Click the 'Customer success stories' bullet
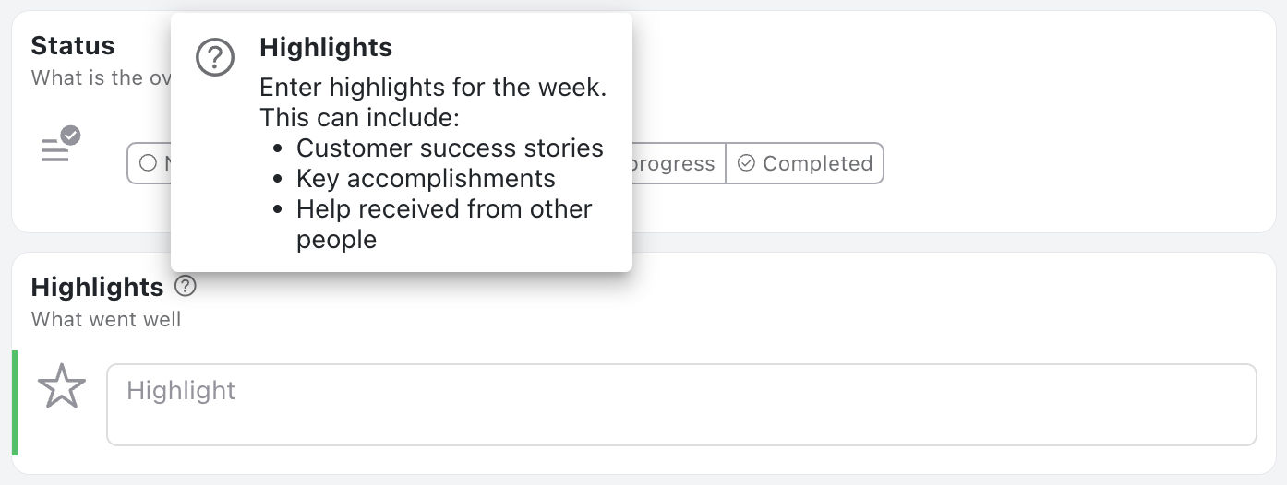 tap(450, 148)
